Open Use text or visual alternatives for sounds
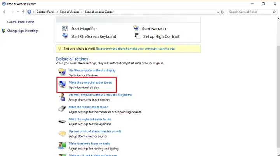The height and width of the screenshot is (156, 280). pyautogui.click(x=95, y=131)
